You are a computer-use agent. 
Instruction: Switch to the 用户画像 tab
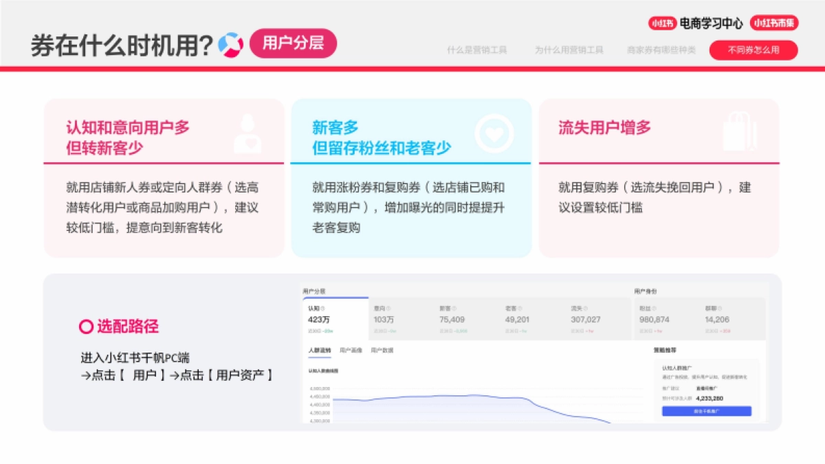pos(351,350)
